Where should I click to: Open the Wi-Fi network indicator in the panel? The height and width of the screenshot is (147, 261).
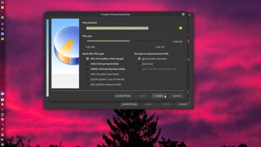(2, 125)
